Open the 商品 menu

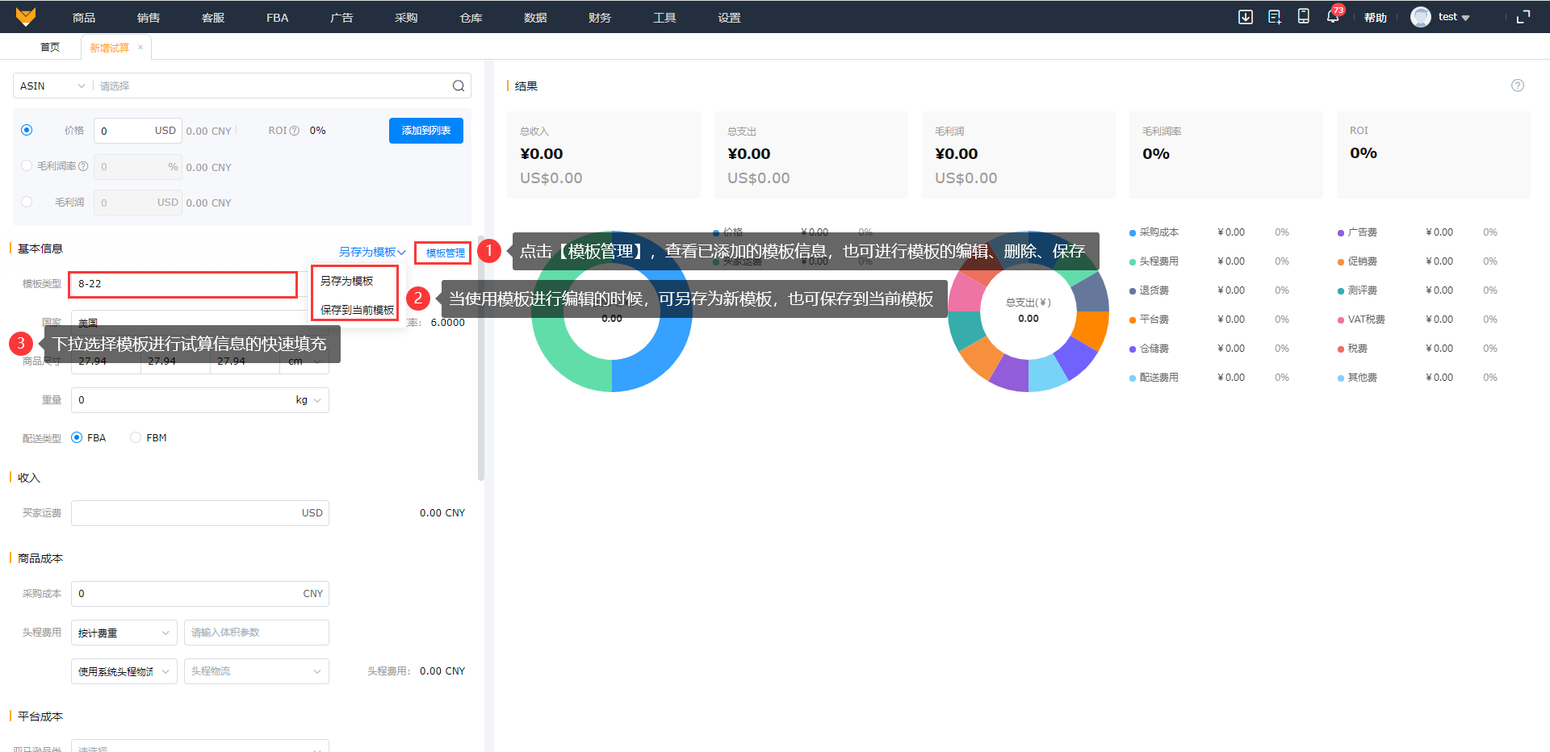(x=84, y=18)
